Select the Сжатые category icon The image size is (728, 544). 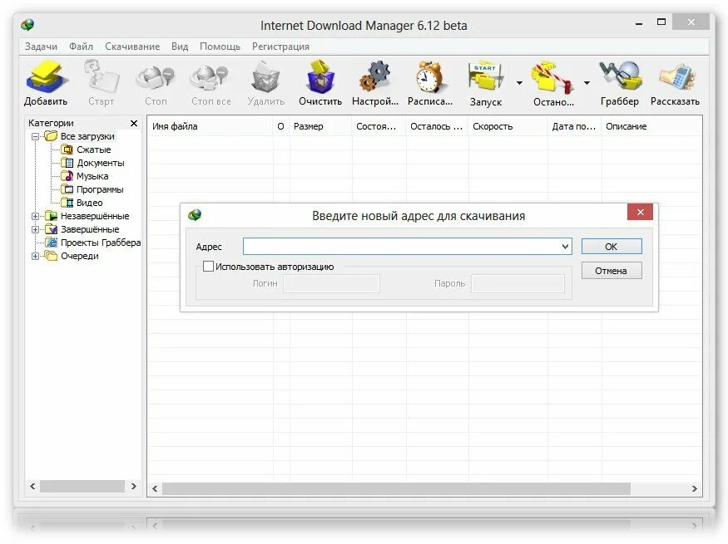pos(67,149)
